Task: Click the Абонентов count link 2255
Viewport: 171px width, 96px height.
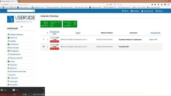Action: point(52,26)
